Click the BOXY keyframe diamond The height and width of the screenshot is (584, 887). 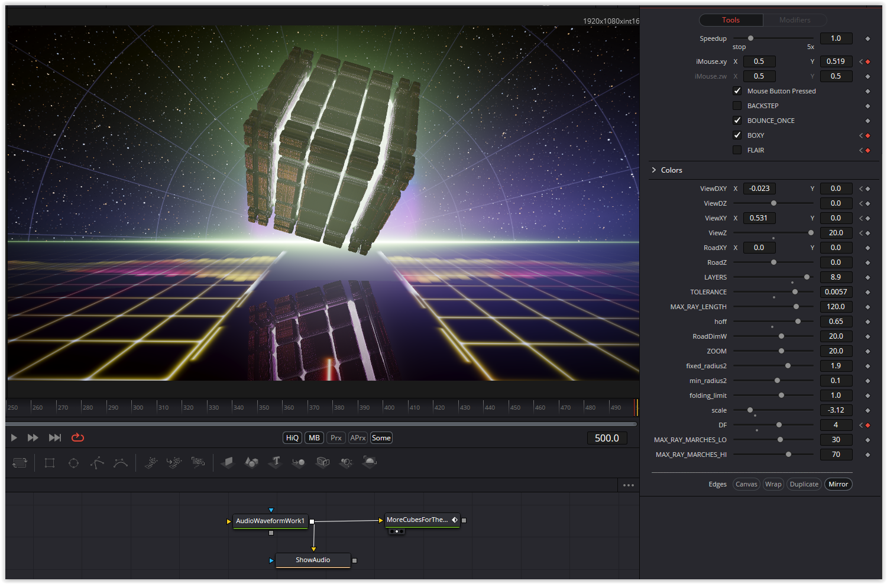click(x=867, y=135)
